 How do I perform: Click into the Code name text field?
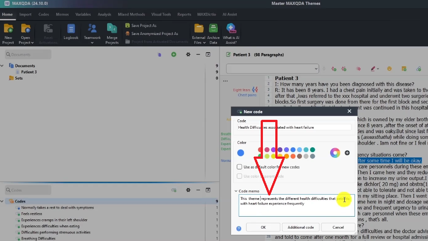tap(296, 127)
